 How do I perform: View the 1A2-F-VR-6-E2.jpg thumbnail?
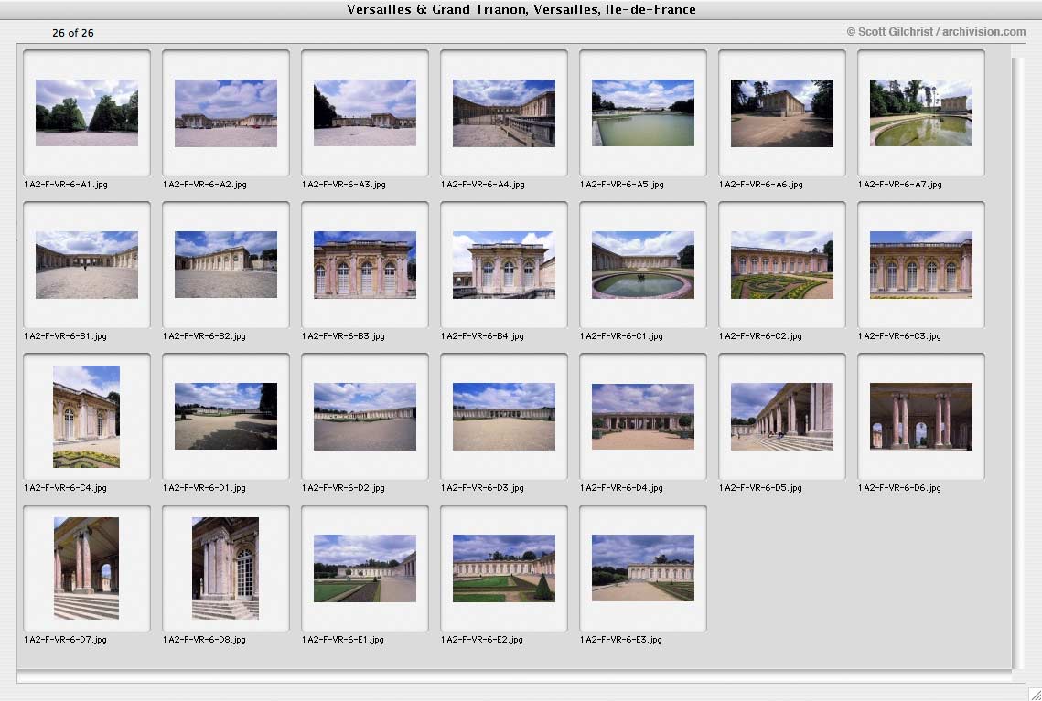(x=504, y=568)
